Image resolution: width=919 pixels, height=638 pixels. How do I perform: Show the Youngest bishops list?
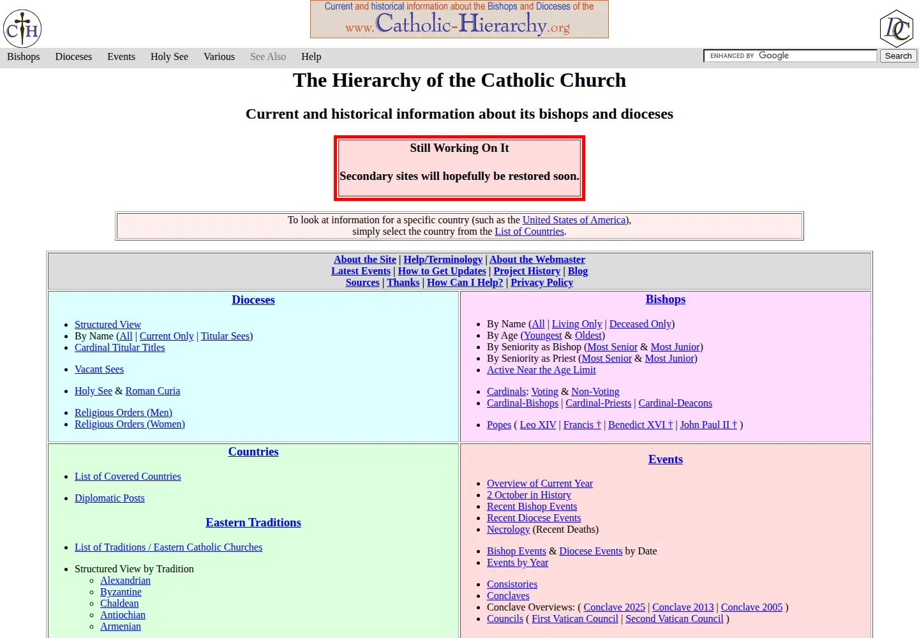point(543,336)
